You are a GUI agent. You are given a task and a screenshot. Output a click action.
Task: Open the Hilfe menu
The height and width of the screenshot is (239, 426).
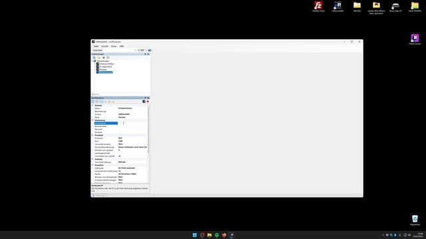121,46
